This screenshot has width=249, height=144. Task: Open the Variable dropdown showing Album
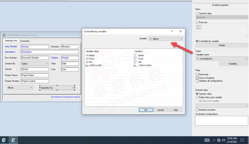click(x=166, y=39)
